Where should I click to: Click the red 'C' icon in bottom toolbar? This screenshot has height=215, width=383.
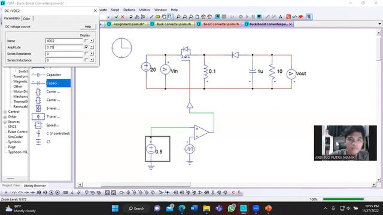click(233, 192)
